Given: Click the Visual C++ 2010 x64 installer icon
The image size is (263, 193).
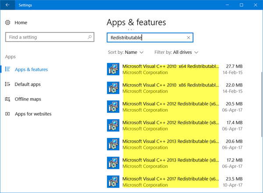Looking at the screenshot, I should click(x=113, y=69).
